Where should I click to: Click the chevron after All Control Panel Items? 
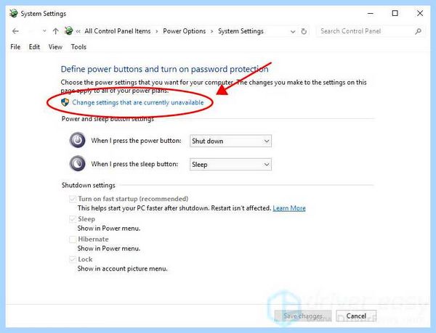(x=157, y=31)
